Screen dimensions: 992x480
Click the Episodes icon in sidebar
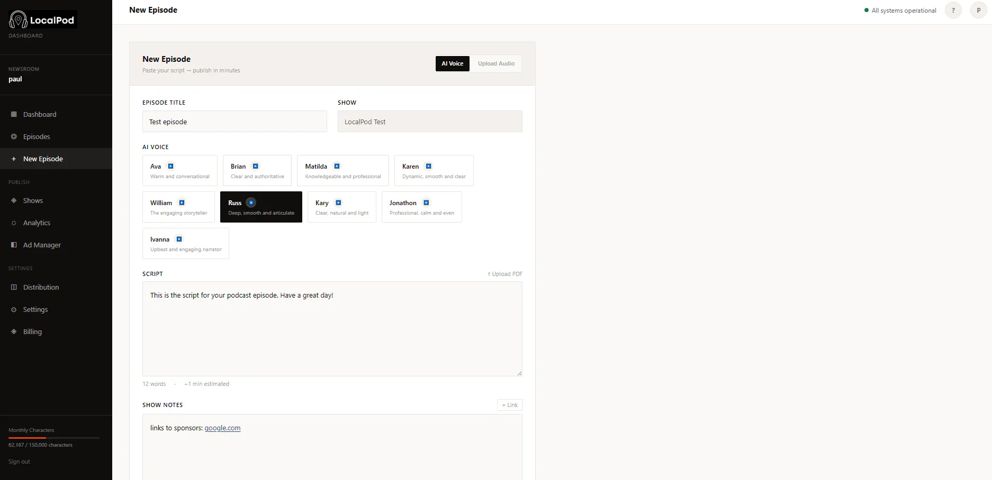click(x=14, y=136)
